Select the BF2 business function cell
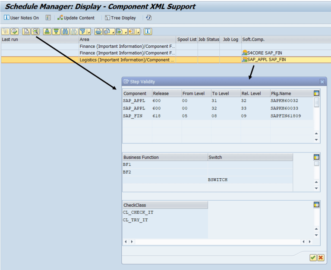Screen dimensions: 331x270 [x=165, y=172]
